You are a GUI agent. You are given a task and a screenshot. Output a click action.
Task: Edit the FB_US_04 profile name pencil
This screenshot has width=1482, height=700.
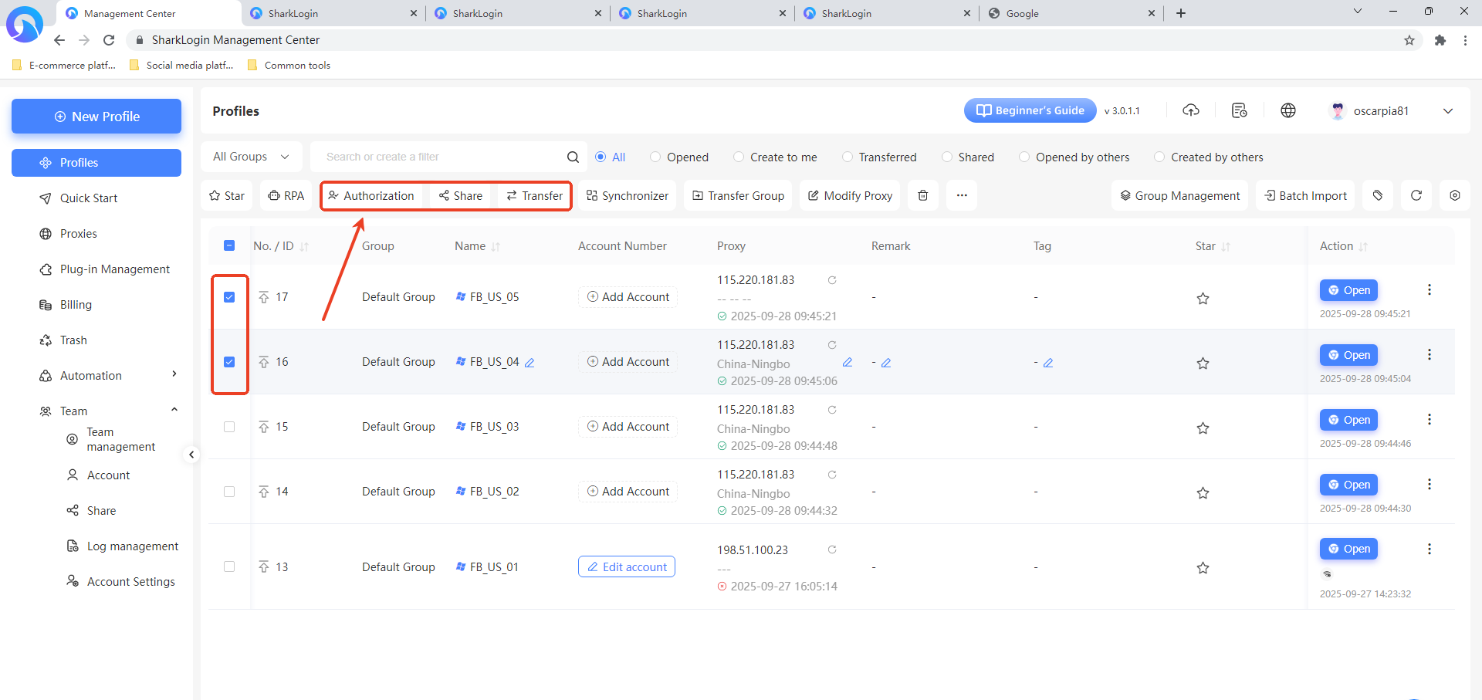[x=530, y=363]
